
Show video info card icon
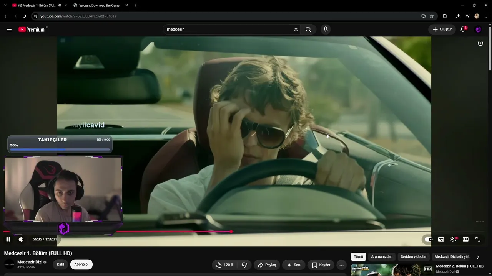[480, 43]
